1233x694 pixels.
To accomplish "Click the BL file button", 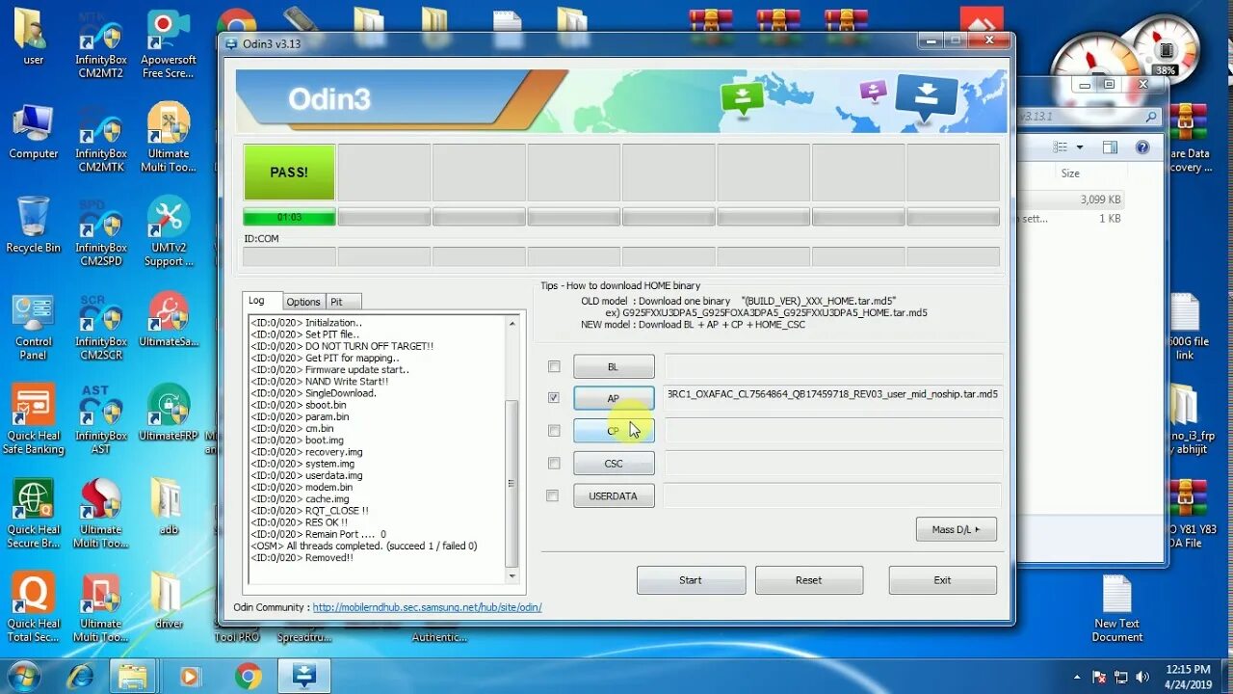I will pyautogui.click(x=614, y=366).
